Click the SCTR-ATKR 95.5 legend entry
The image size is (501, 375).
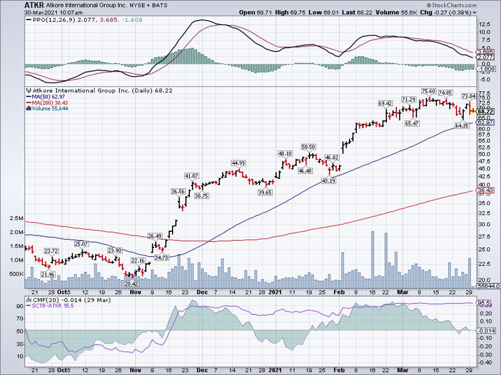pos(51,305)
